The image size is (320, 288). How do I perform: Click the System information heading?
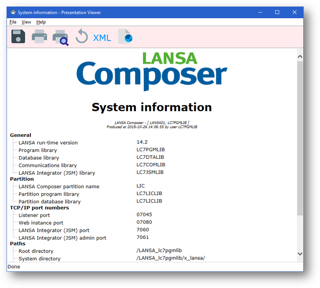tap(152, 107)
